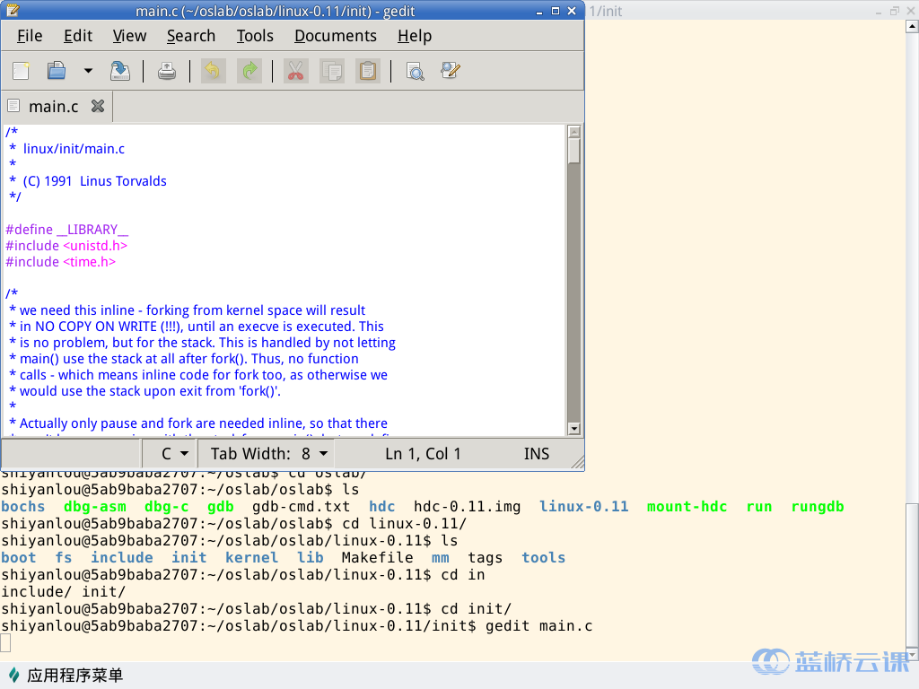Close the main.c document tab
919x689 pixels.
click(98, 107)
